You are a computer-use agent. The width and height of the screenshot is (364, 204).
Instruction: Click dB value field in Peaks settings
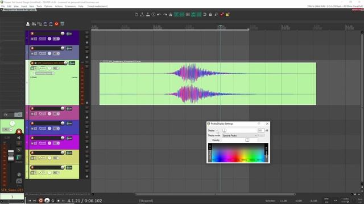click(261, 130)
